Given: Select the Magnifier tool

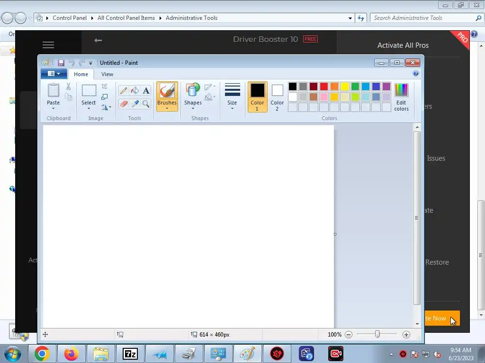Looking at the screenshot, I should pyautogui.click(x=146, y=104).
